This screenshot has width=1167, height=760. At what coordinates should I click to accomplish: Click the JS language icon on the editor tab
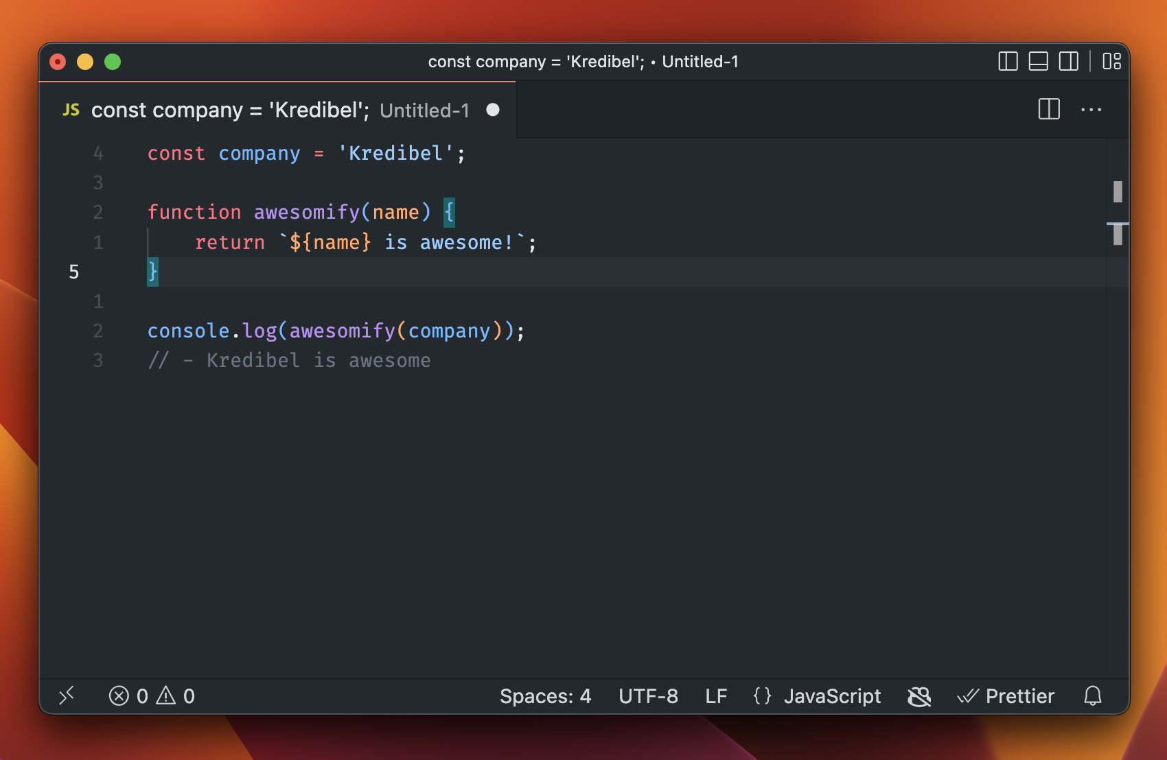[x=71, y=109]
